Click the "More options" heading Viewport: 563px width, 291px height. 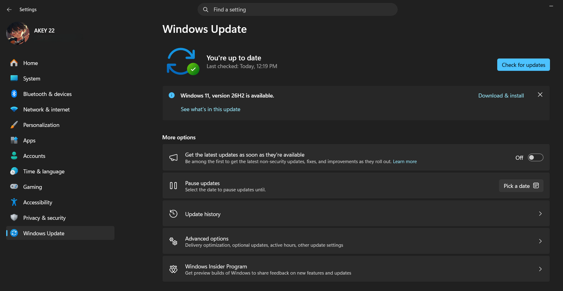[x=179, y=137]
